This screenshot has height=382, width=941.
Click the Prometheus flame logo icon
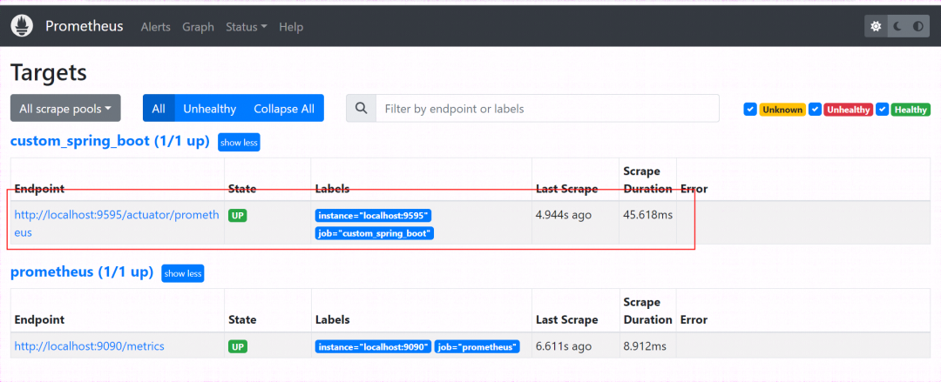[22, 26]
